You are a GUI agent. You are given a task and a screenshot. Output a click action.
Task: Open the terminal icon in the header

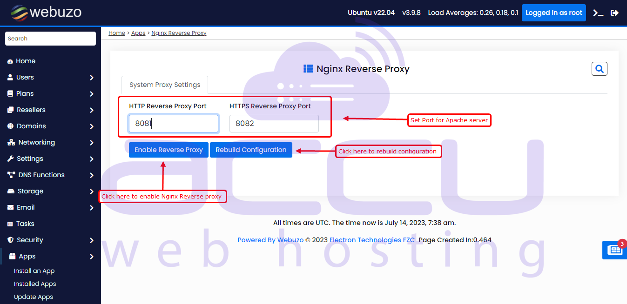598,13
